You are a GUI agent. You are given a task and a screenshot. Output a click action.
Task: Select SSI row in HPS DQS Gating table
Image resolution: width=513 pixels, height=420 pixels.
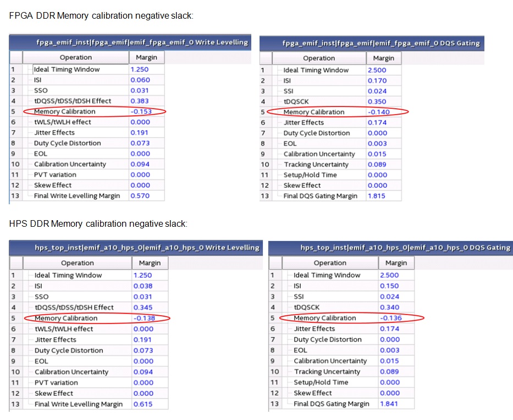pos(341,296)
